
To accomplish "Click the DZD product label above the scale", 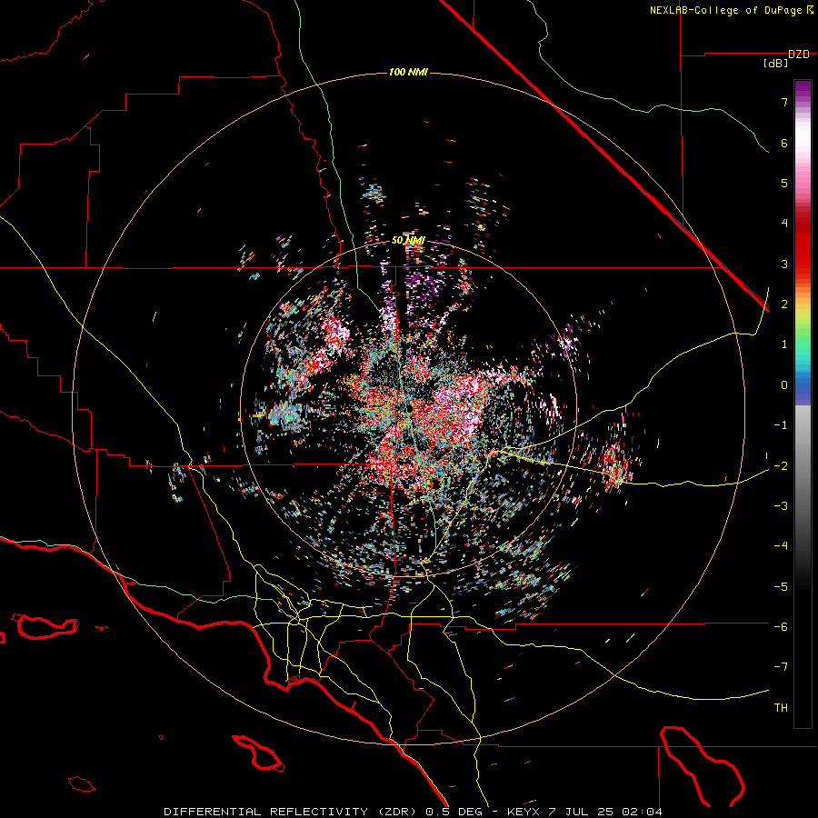I will tap(799, 55).
